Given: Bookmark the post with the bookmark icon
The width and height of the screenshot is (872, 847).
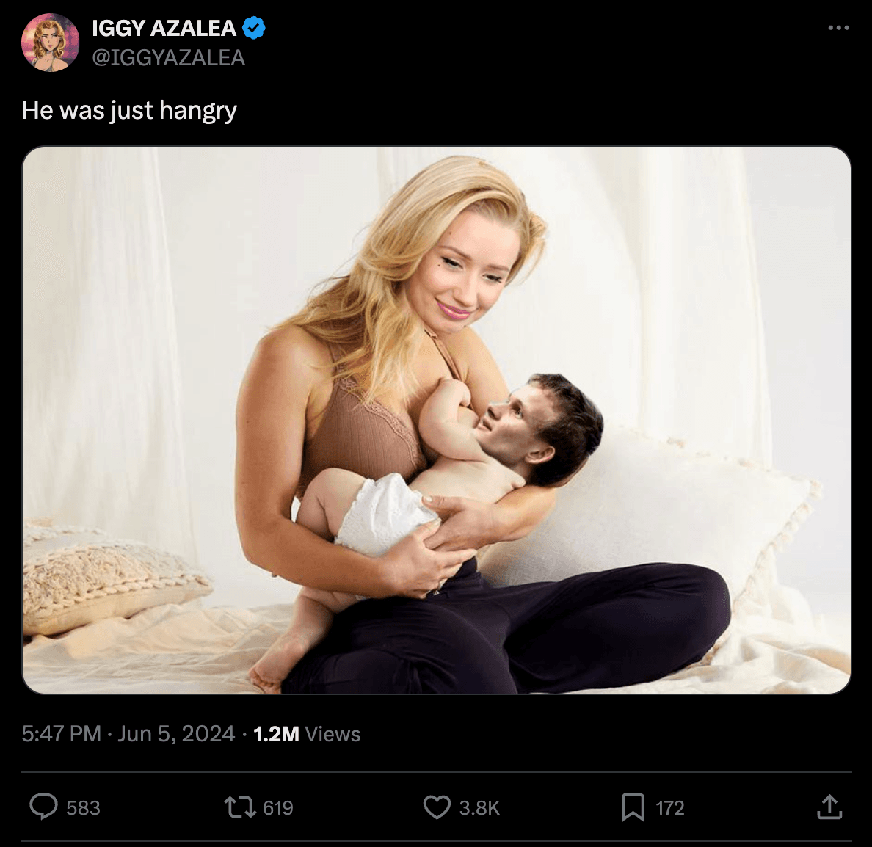Looking at the screenshot, I should 633,807.
